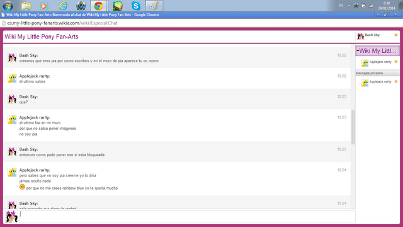This screenshot has height=227, width=403.
Task: Click message 'entonces como pudo poner eso si esta bloqueada'
Action: (x=62, y=154)
